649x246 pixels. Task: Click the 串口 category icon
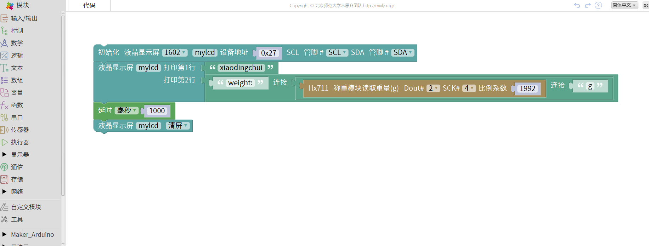pyautogui.click(x=4, y=118)
